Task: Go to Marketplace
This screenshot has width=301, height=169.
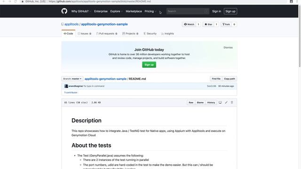Action: (x=134, y=11)
